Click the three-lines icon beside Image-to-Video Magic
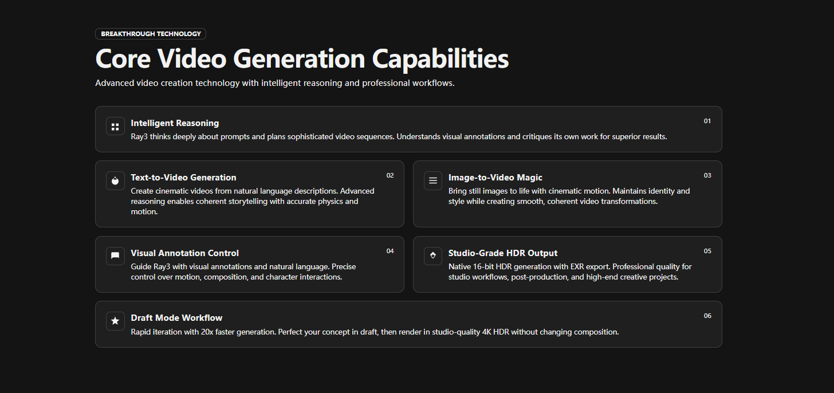 coord(433,180)
